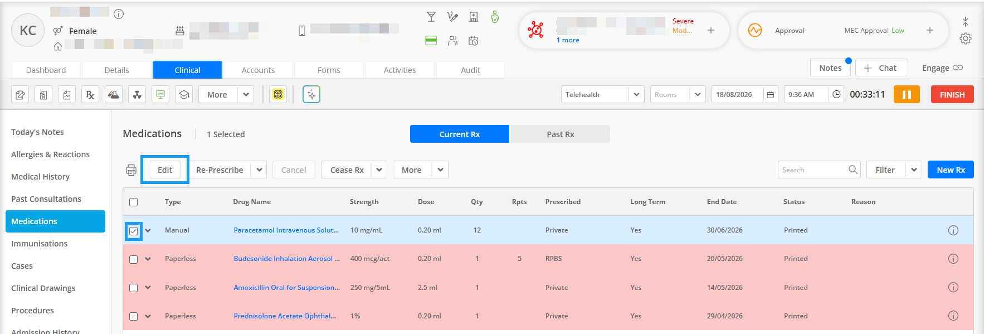Select the Past Rx tab
The height and width of the screenshot is (334, 984).
pos(561,134)
